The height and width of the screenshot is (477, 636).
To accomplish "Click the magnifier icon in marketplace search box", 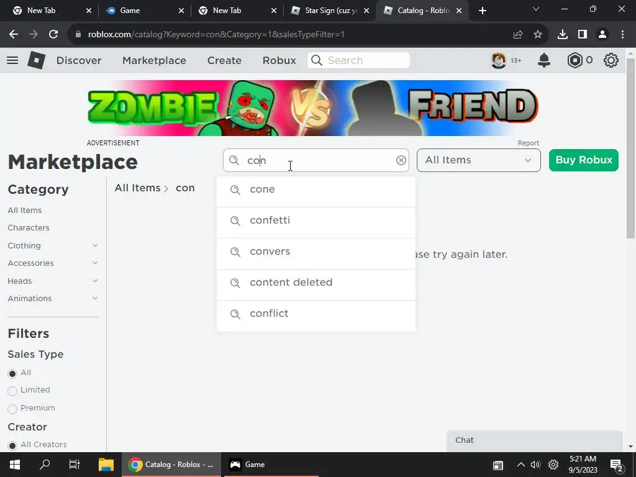I will point(234,160).
